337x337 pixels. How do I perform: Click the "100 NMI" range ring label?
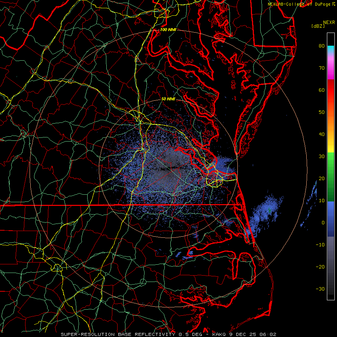tap(168, 30)
